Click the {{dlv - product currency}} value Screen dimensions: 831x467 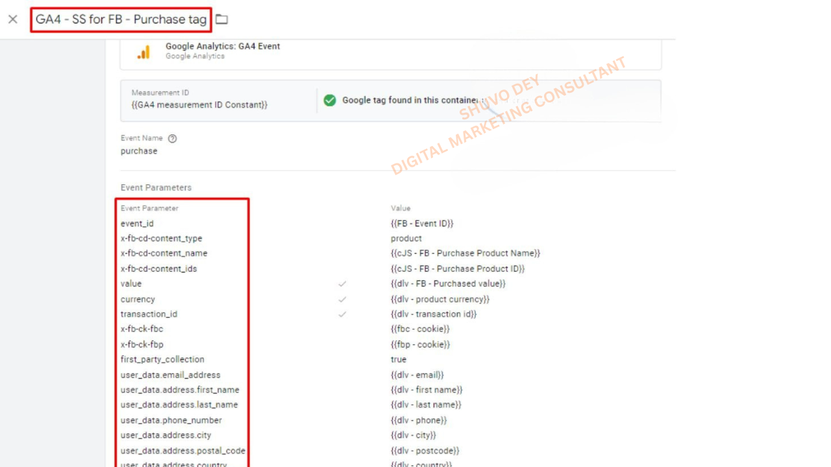coord(440,299)
